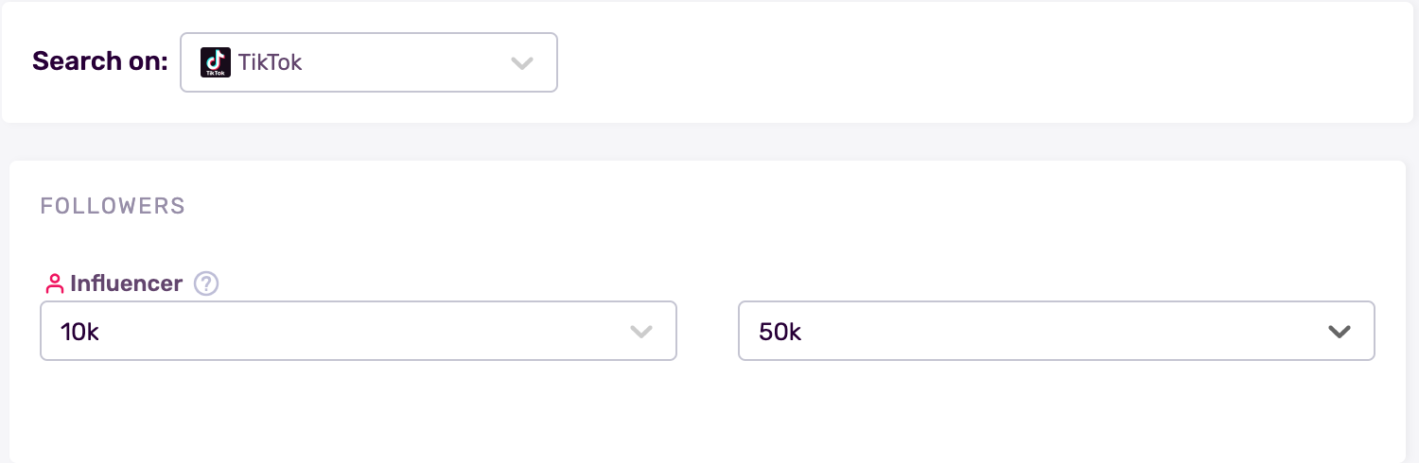Open the 10k minimum followers dropdown
1419x463 pixels.
359,331
